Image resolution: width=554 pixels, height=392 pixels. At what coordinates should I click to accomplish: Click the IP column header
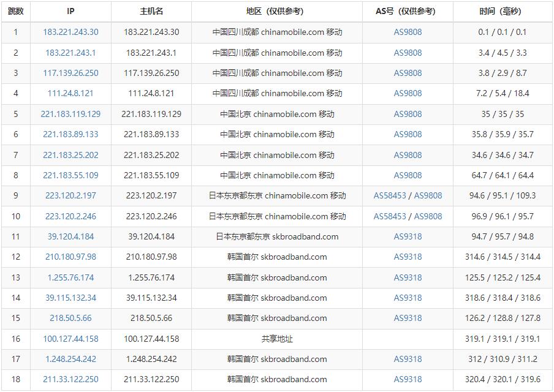tap(70, 12)
